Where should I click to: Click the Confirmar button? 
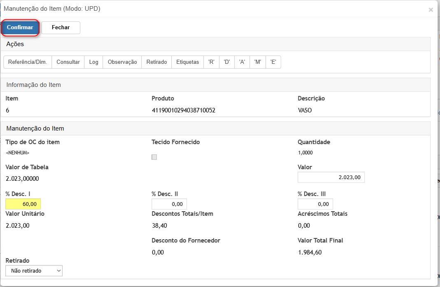20,28
